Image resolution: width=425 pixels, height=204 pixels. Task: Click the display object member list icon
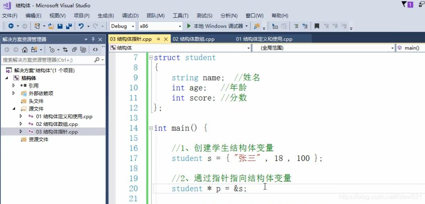pos(275,26)
